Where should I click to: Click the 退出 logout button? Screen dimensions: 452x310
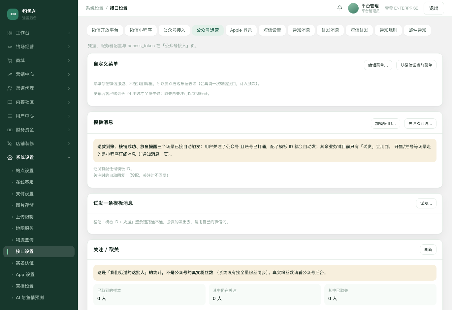(434, 8)
